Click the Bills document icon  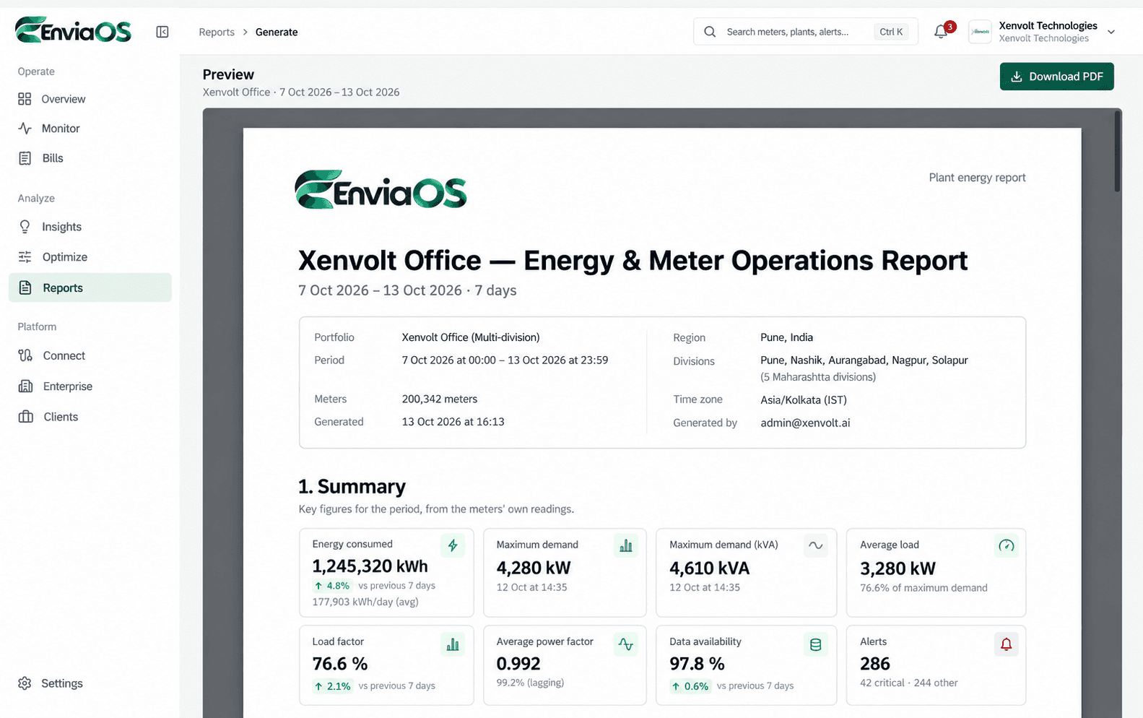pos(25,158)
